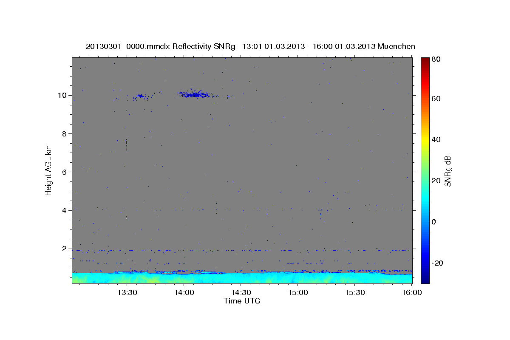
Task: Click the cyan boundary-layer band at the plot bottom
Action: [242, 278]
